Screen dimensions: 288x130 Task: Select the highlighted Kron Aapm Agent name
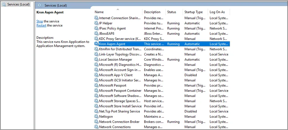click(x=112, y=44)
